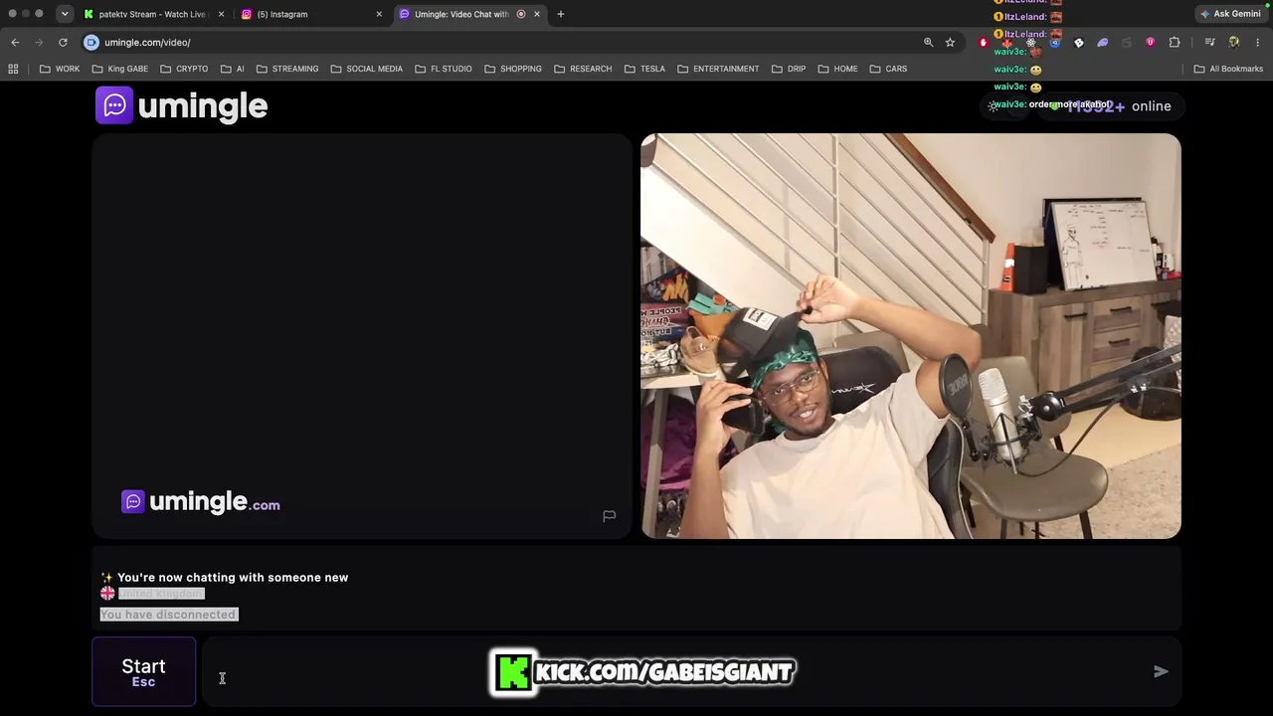1273x716 pixels.
Task: Open the Chrome profile avatar
Action: click(x=1234, y=42)
